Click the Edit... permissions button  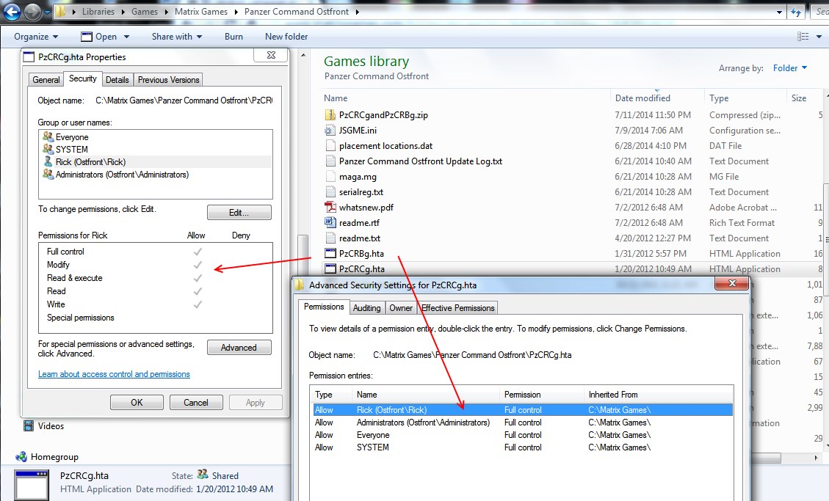(239, 212)
